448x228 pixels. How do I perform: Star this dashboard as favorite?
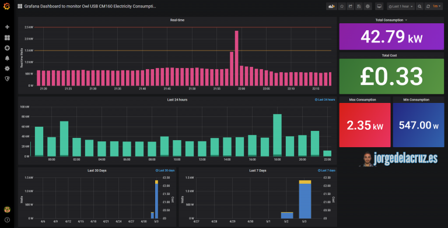tap(342, 6)
